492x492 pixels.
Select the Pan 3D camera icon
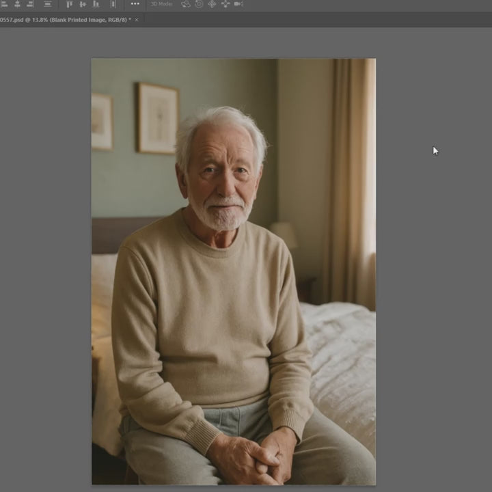pos(212,4)
